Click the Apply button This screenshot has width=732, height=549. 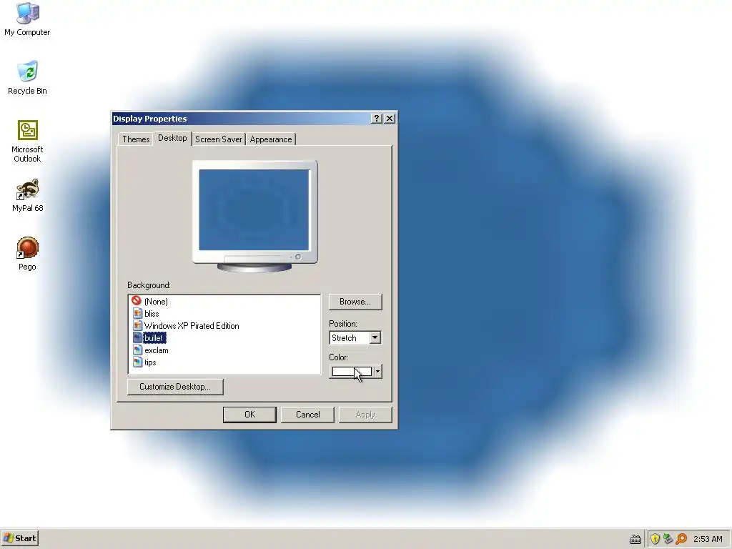pos(365,415)
